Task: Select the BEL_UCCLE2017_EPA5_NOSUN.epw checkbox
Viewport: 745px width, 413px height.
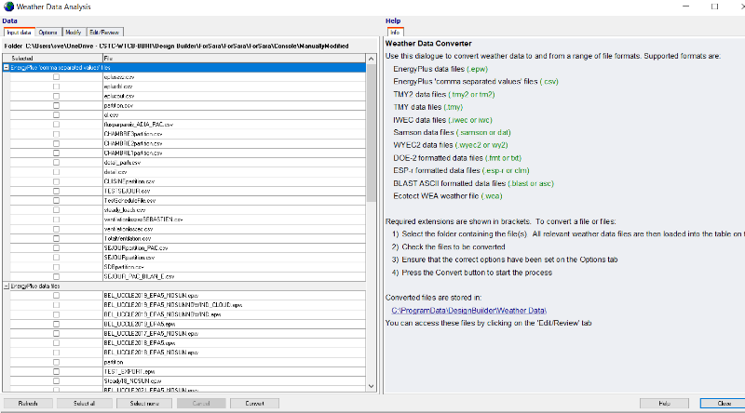Action: point(56,334)
